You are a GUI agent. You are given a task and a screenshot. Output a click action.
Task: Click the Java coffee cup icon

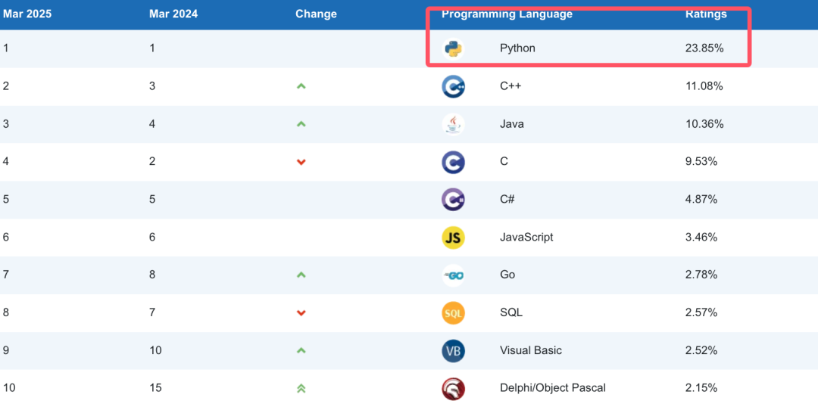pyautogui.click(x=453, y=124)
